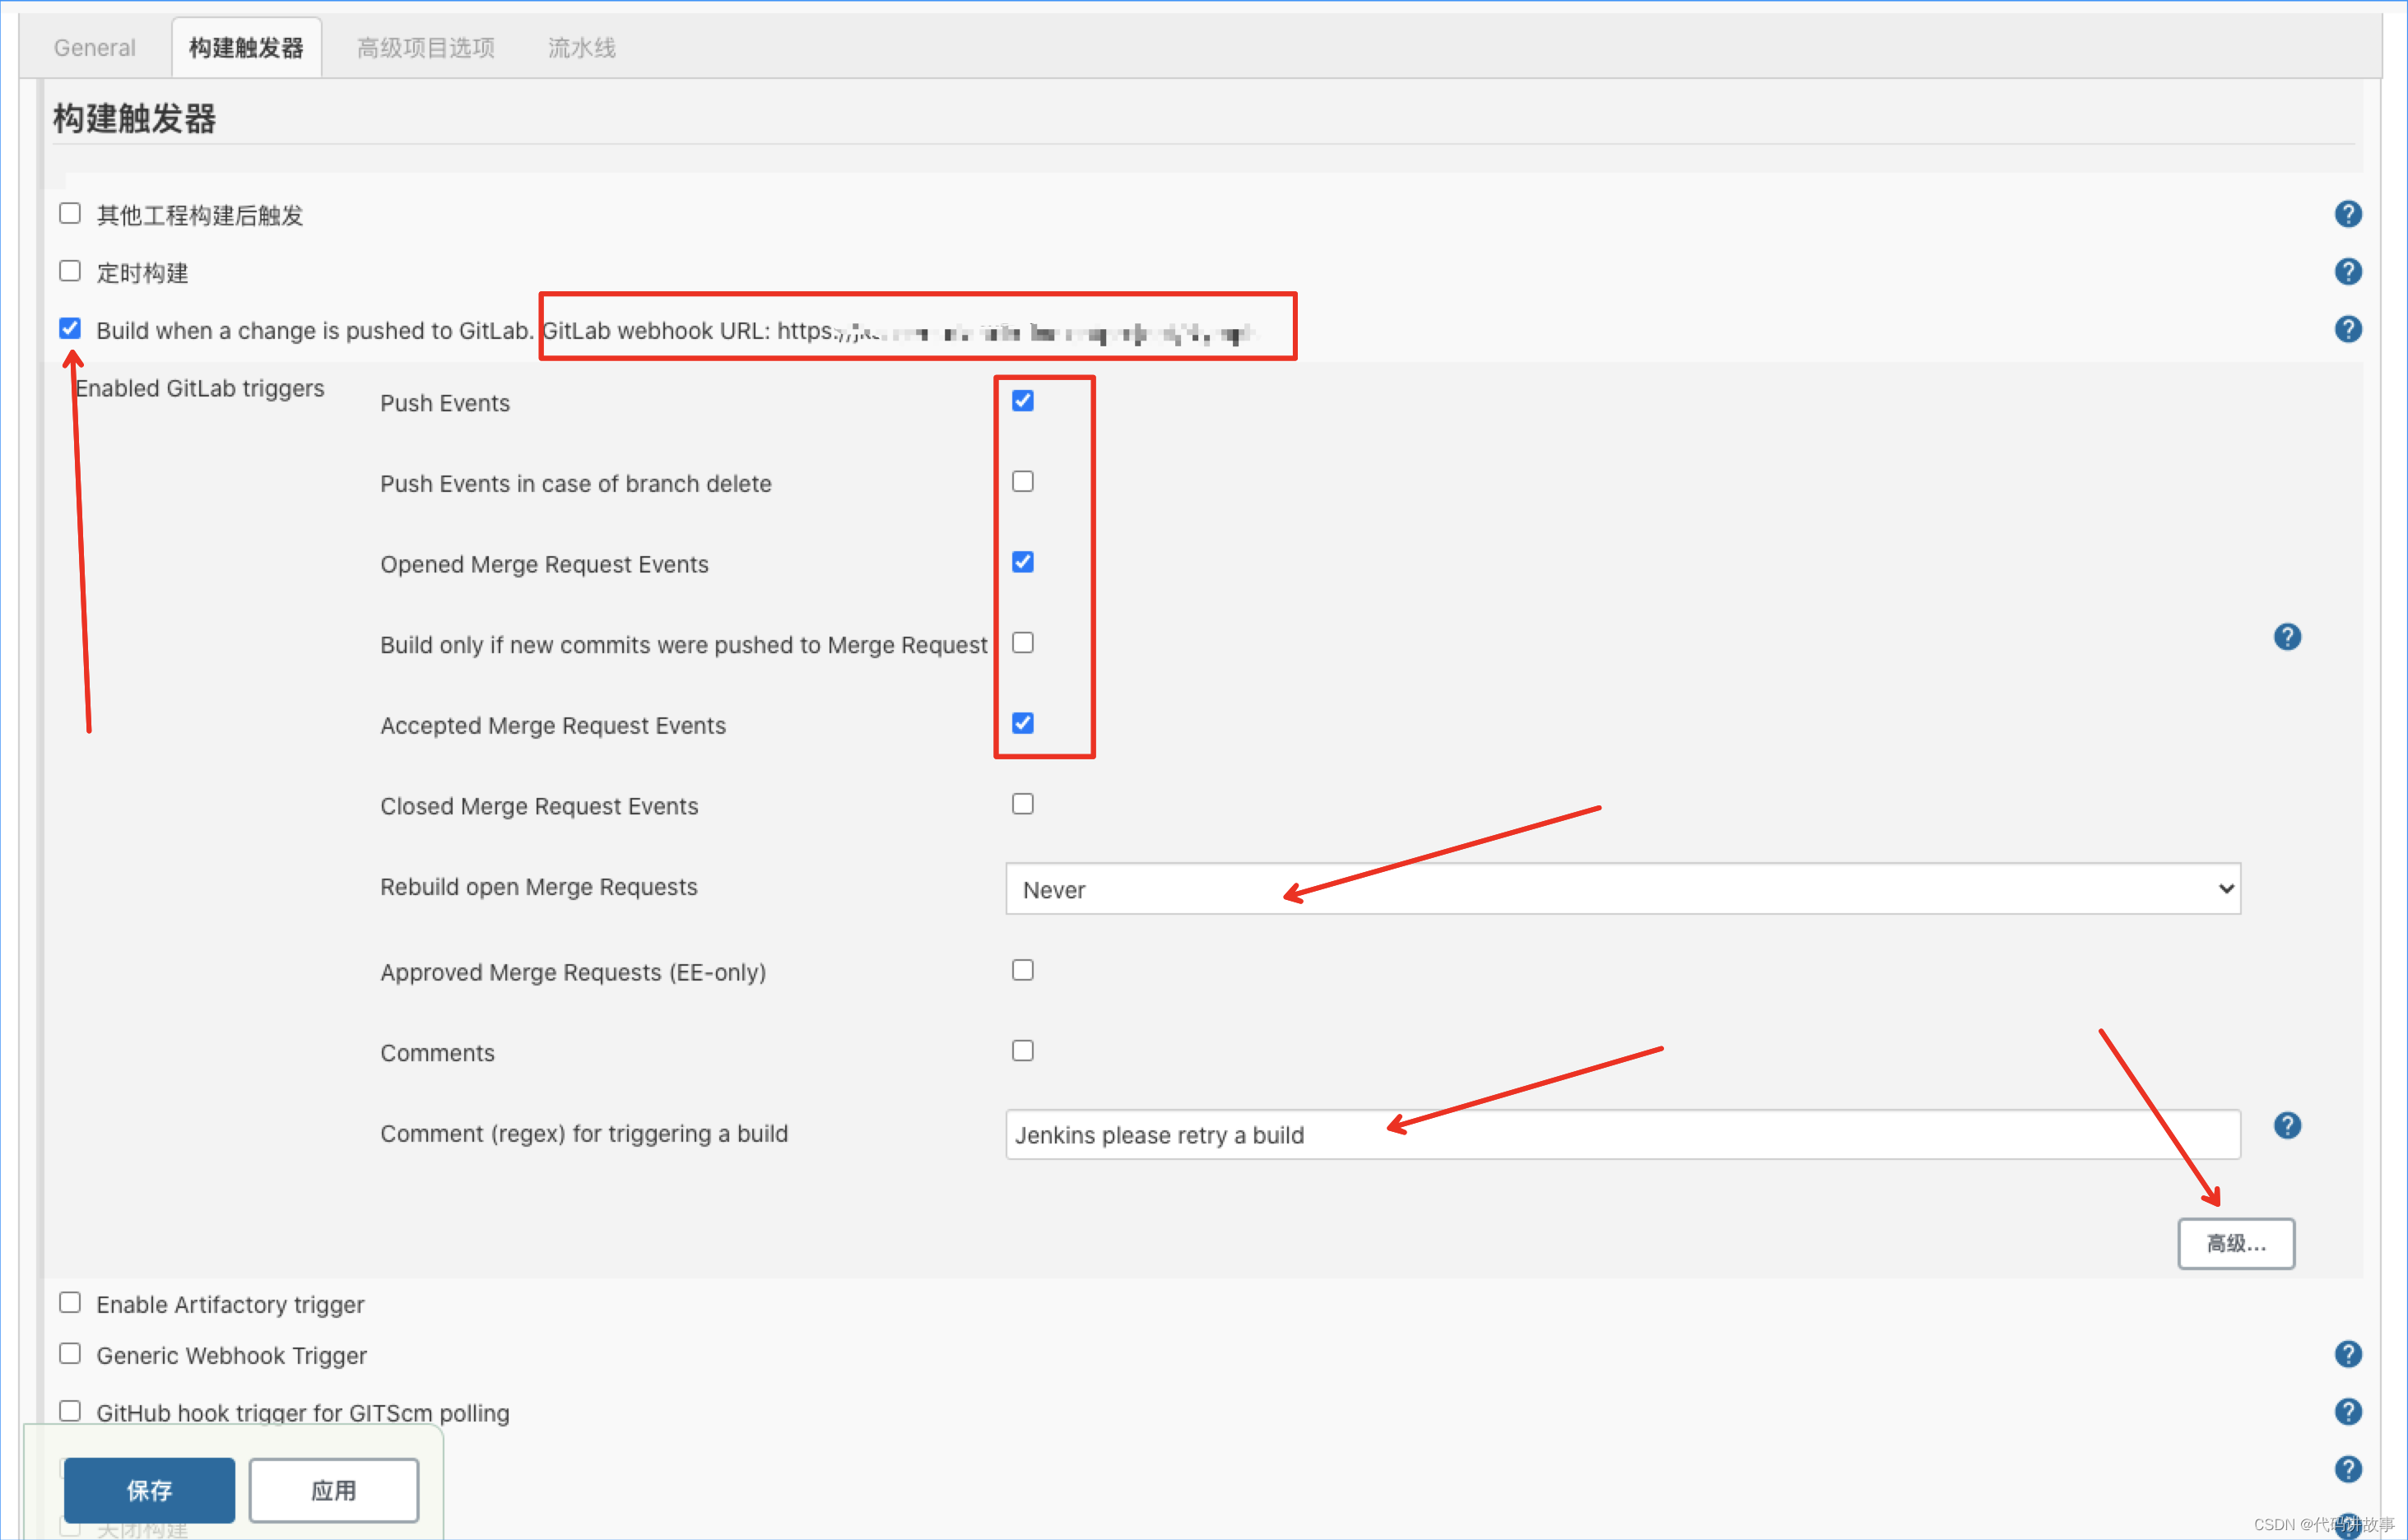Check Build only if new commits were pushed
This screenshot has height=1540, width=2408.
coord(1022,643)
